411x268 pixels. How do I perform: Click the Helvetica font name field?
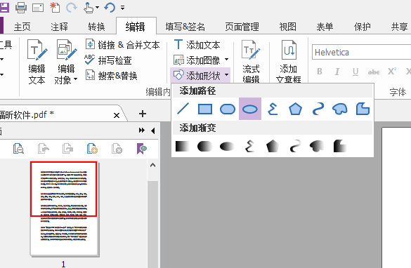(x=361, y=53)
